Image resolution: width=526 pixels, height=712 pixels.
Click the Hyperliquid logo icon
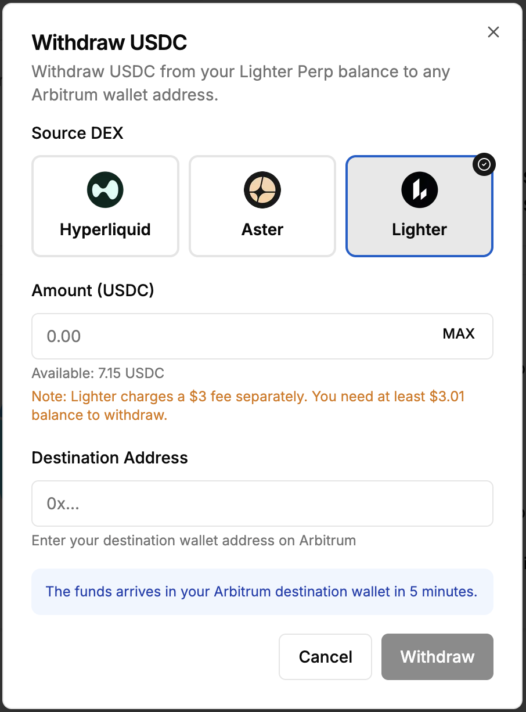[105, 190]
